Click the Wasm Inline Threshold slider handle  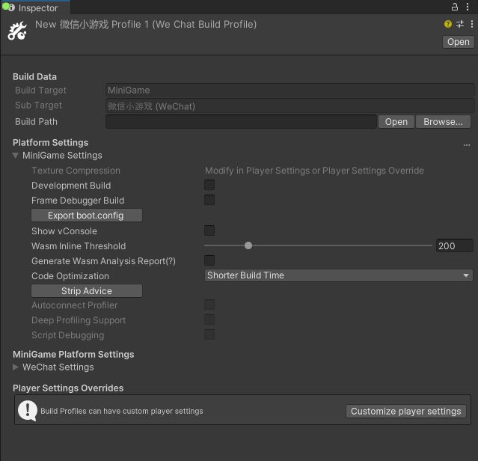(x=248, y=245)
